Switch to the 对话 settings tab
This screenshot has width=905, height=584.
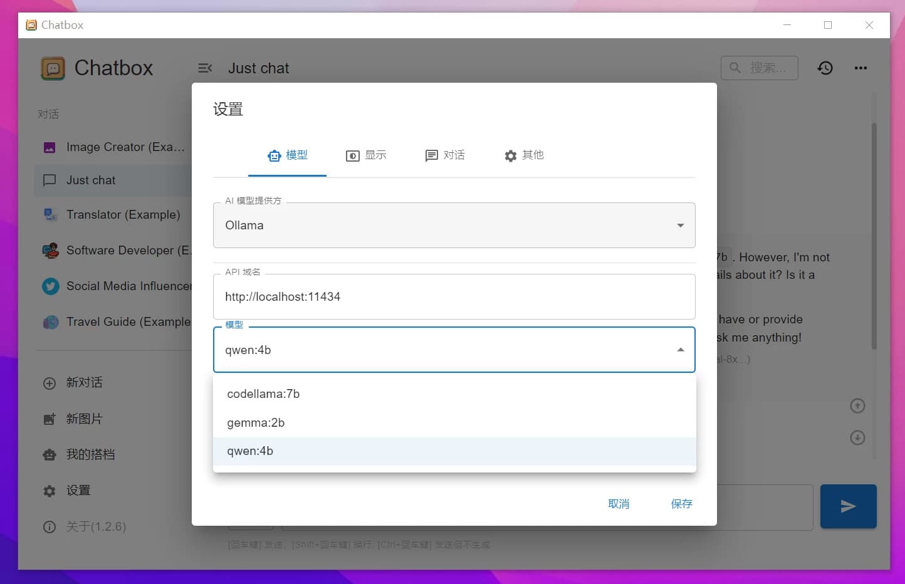pos(445,155)
